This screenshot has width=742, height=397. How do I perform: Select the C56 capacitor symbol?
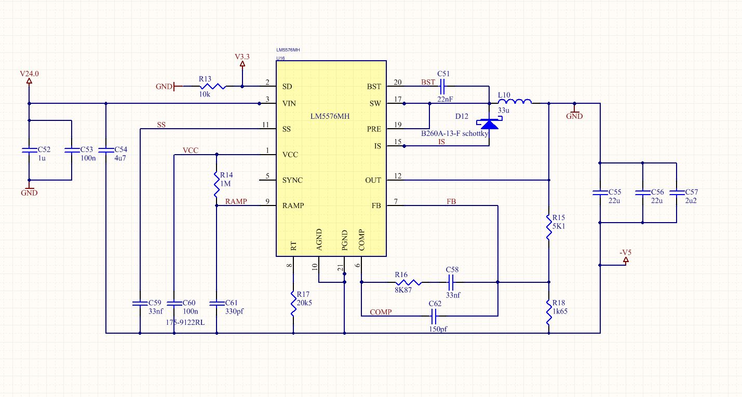tap(643, 193)
